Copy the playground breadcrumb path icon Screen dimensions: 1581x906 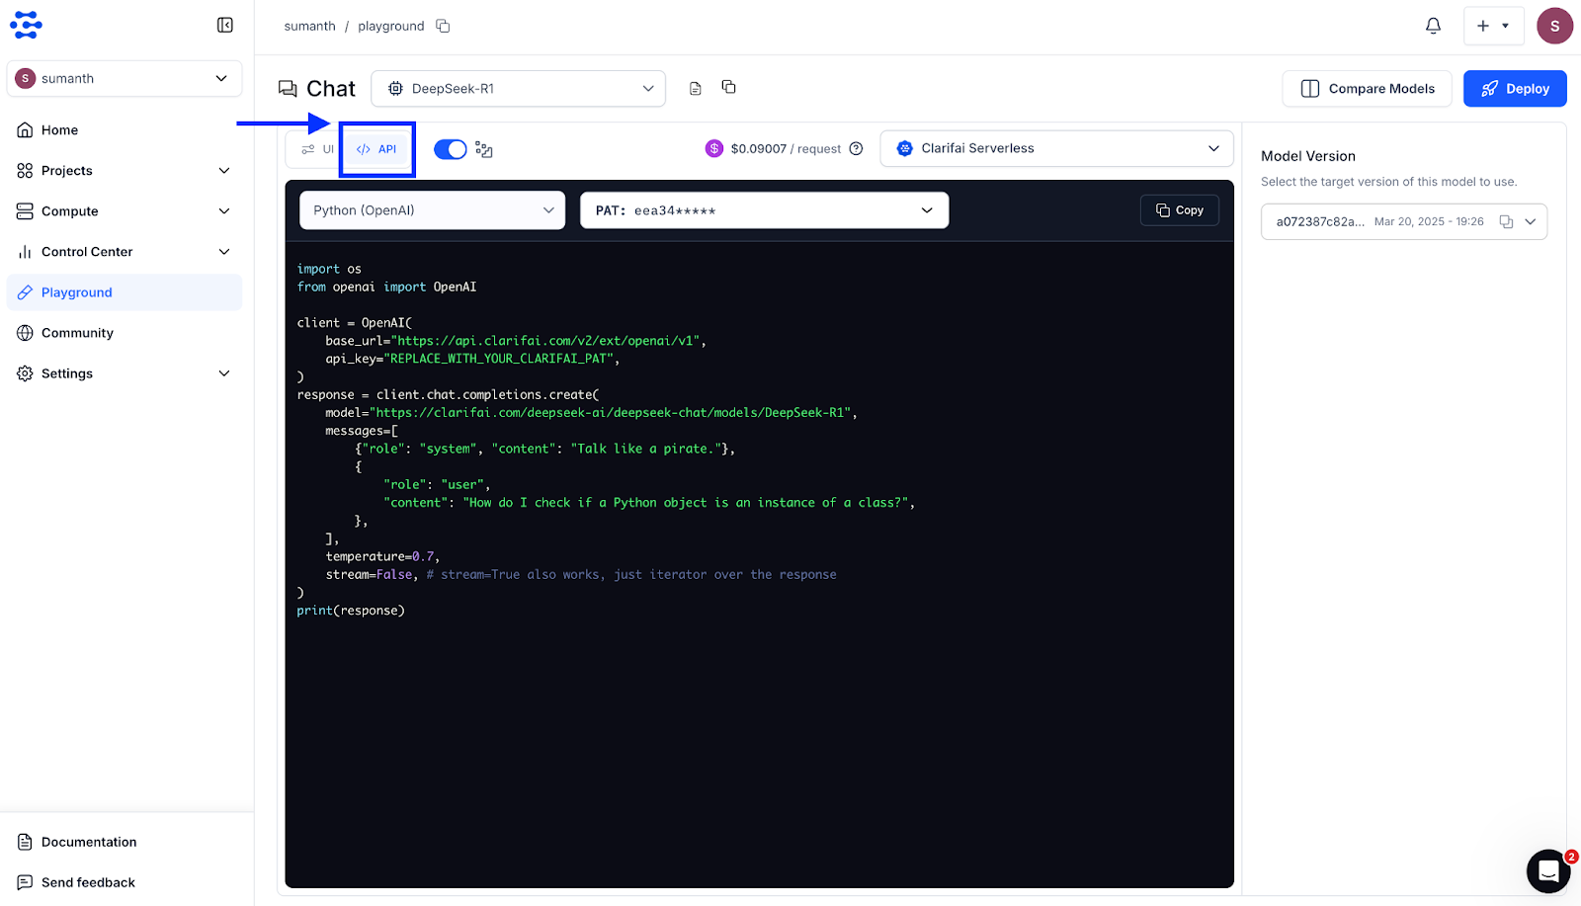[x=443, y=26]
